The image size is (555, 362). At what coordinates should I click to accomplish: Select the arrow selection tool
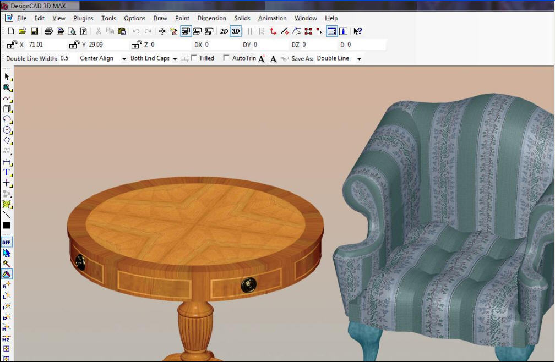(7, 77)
